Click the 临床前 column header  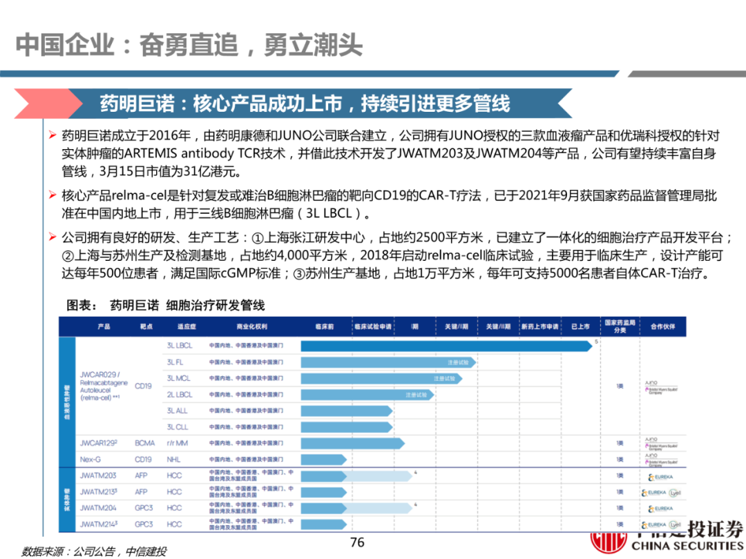click(325, 326)
